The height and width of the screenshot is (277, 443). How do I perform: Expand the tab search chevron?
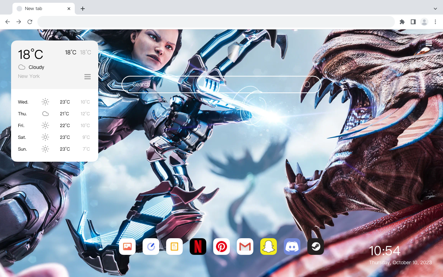[x=435, y=9]
